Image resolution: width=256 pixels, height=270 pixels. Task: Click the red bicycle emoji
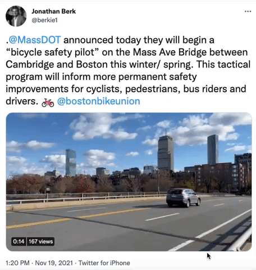(x=48, y=102)
